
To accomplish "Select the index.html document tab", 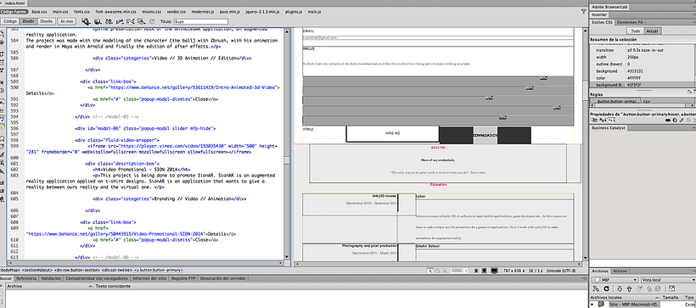I will point(14,3).
